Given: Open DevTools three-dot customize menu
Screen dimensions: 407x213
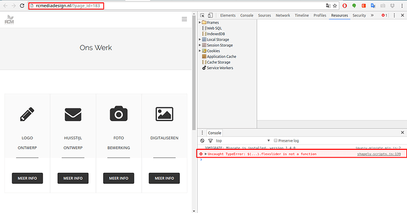Looking at the screenshot, I should (394, 15).
